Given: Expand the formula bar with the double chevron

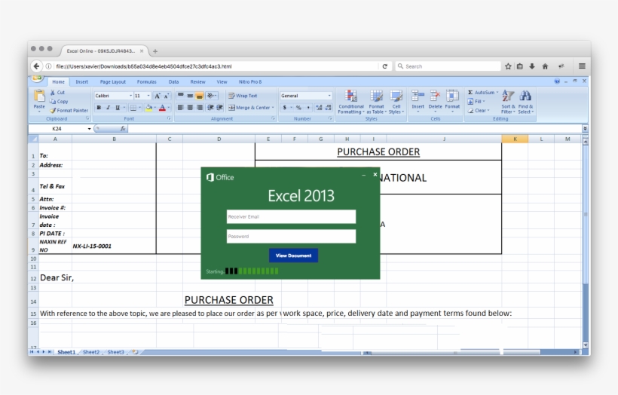Looking at the screenshot, I should [585, 128].
